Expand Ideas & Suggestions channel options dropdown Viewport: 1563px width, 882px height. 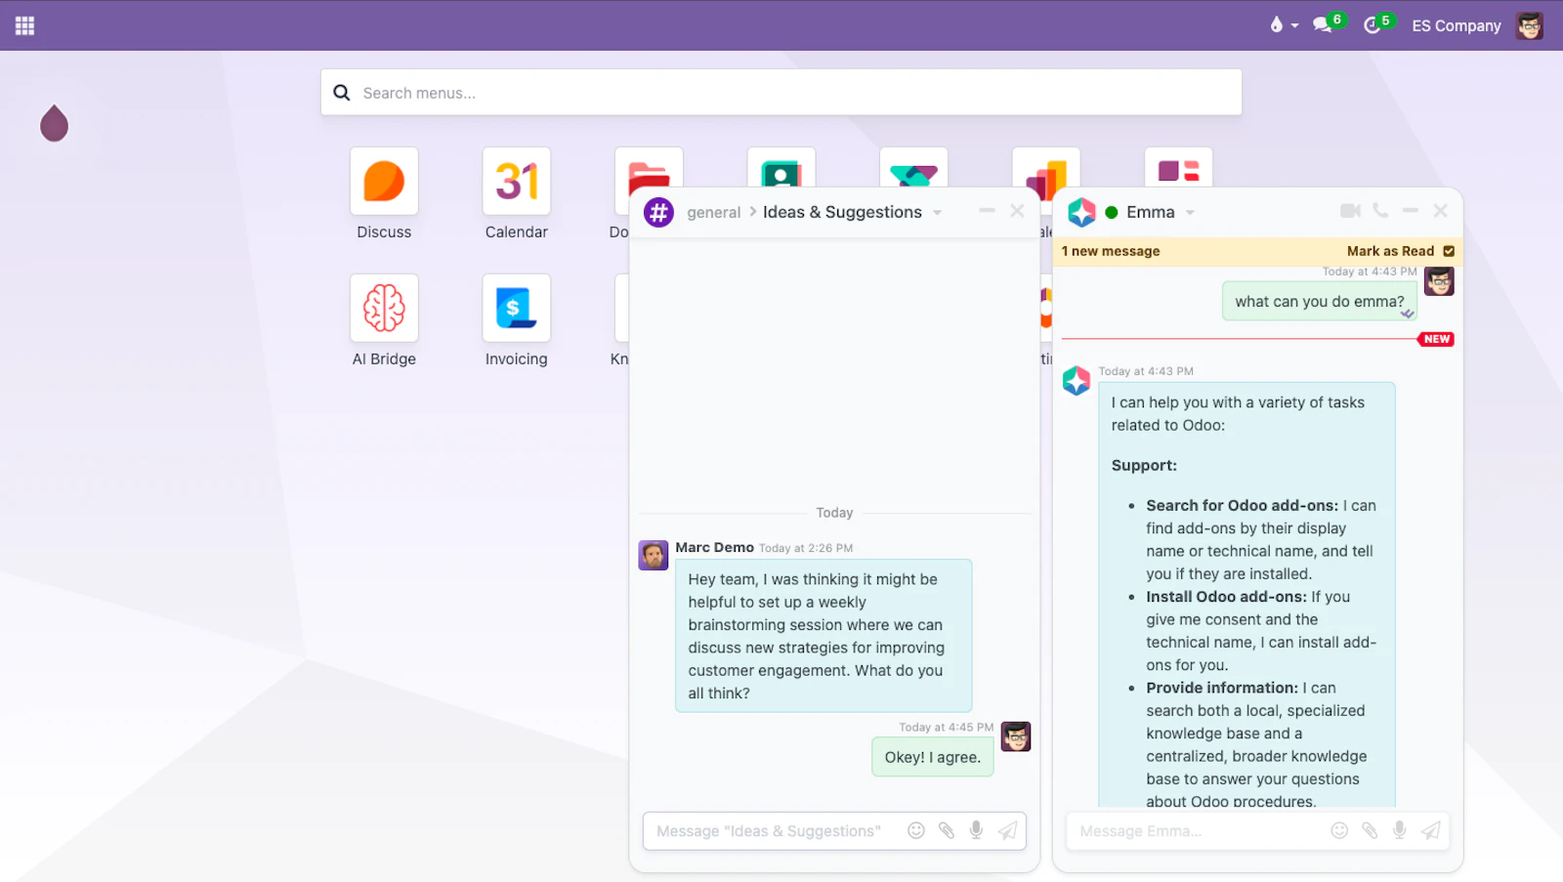coord(937,213)
